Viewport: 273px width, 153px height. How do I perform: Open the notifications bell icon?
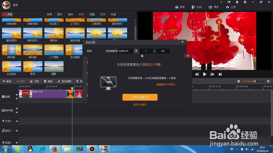(x=237, y=2)
